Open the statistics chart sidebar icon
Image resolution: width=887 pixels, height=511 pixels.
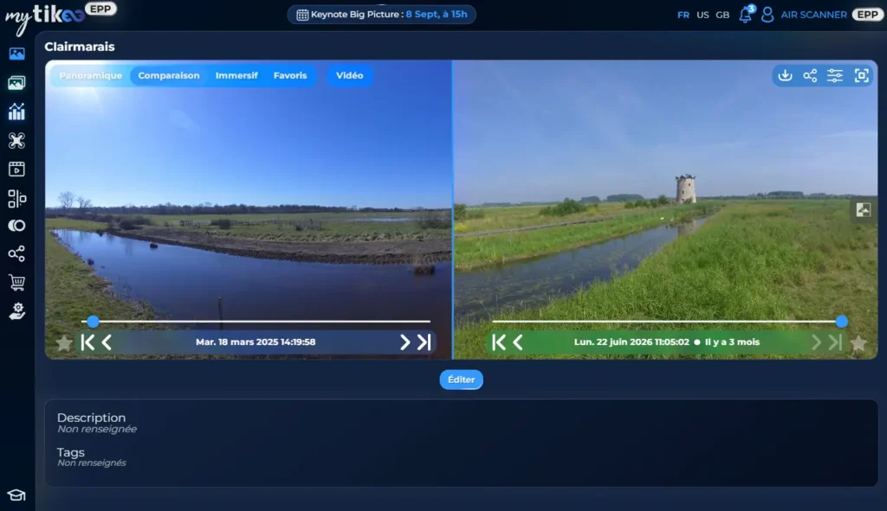[16, 112]
